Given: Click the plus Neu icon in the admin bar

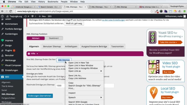Looking at the screenshot, I should click(x=40, y=16).
